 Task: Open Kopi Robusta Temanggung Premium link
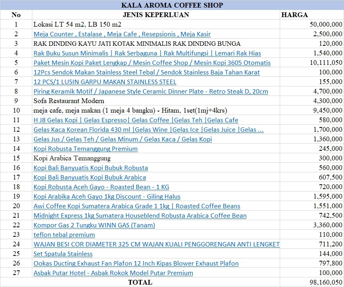click(x=85, y=149)
